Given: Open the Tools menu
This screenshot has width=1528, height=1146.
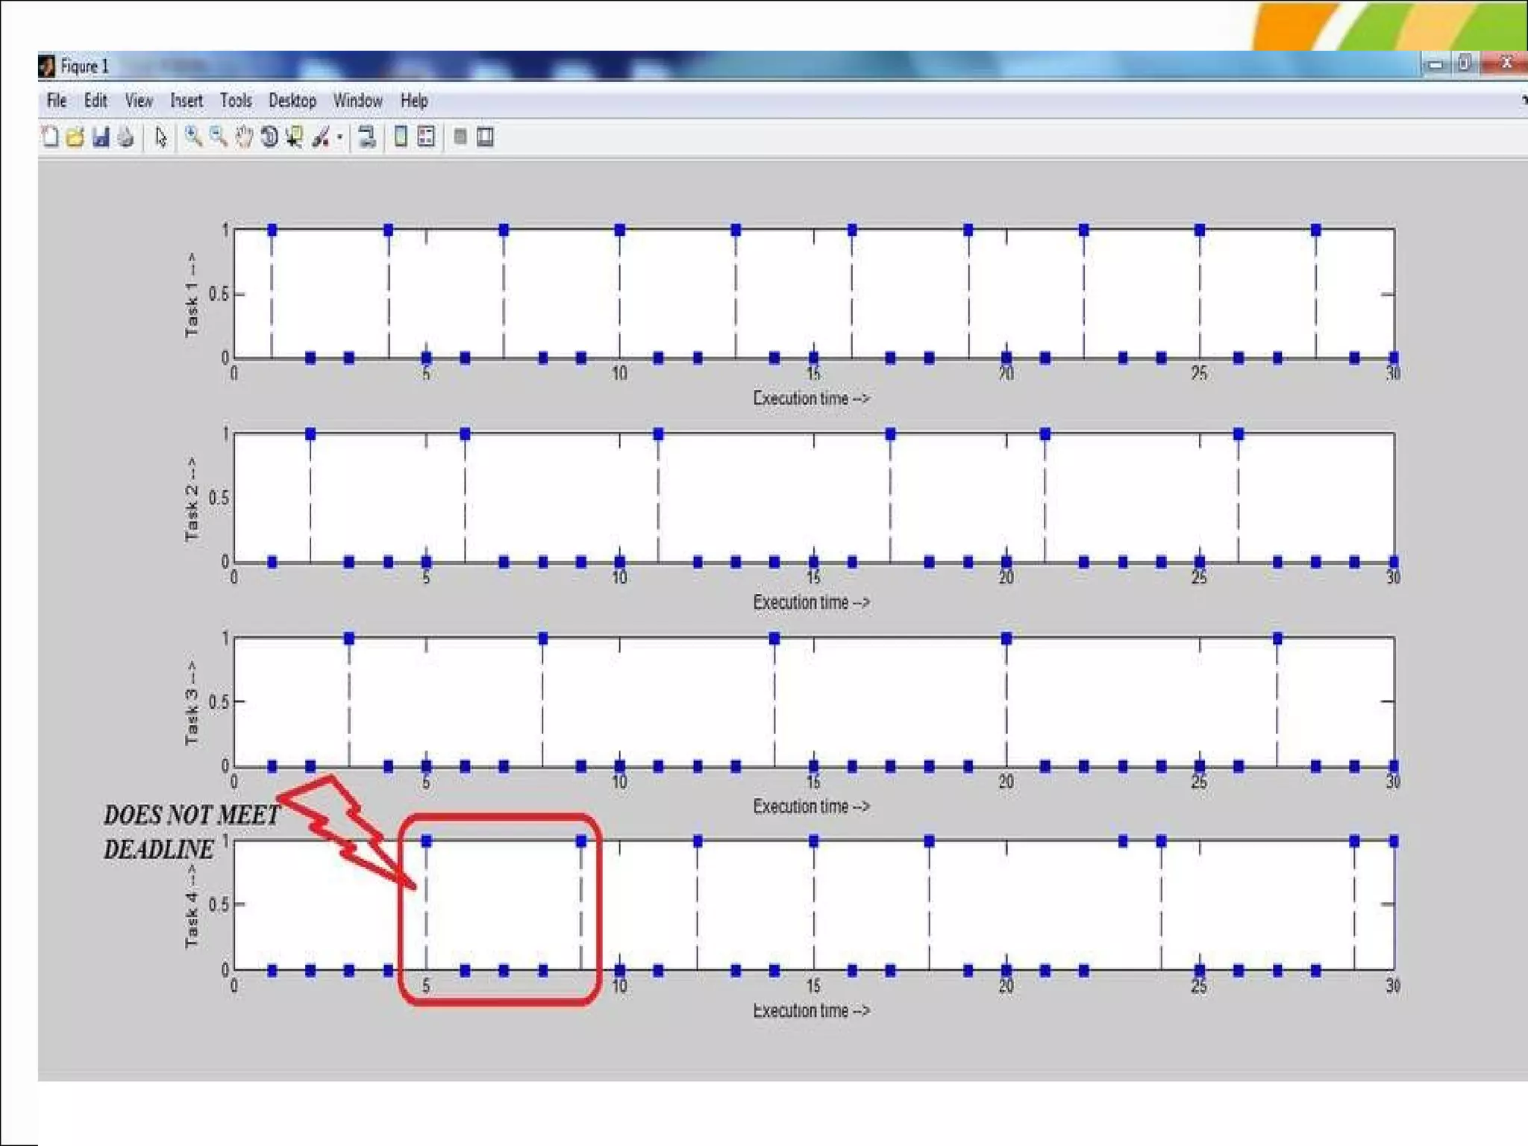Looking at the screenshot, I should click(x=235, y=101).
